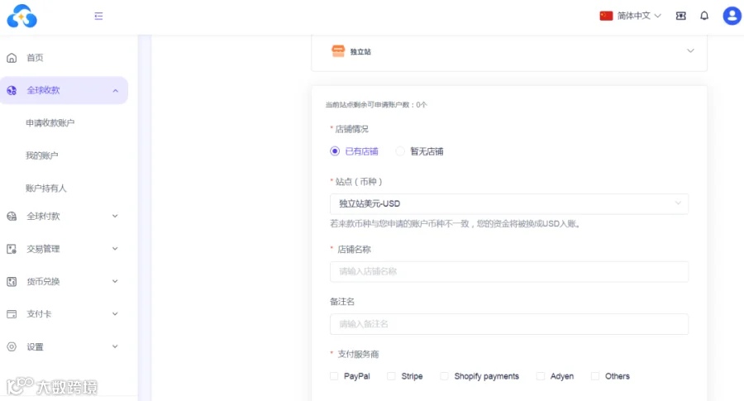
Task: Collapse the 全球收款 menu chevron
Action: click(115, 91)
